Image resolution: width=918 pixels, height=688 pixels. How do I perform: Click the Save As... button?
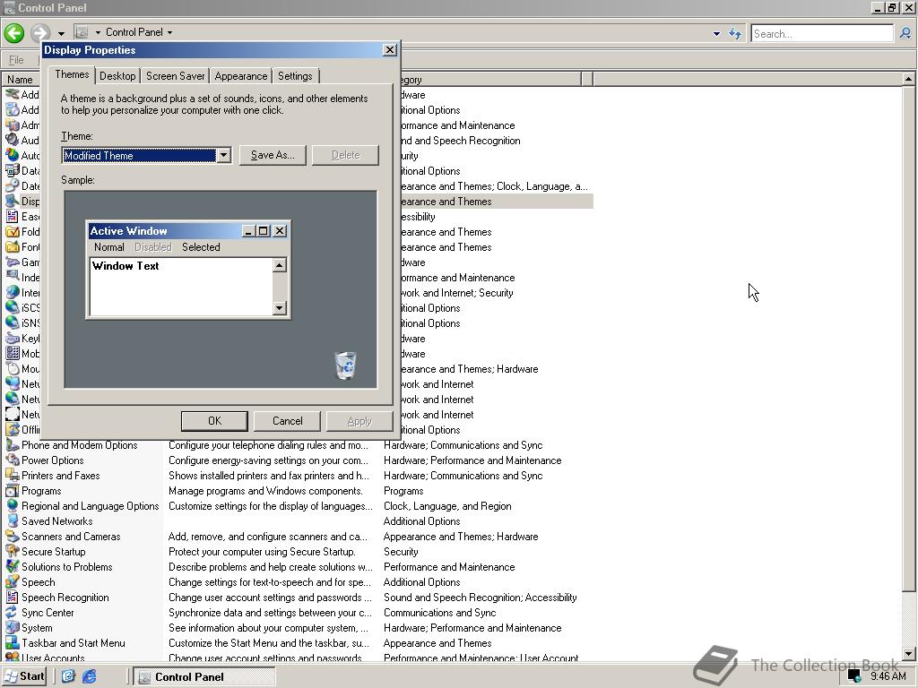[273, 155]
